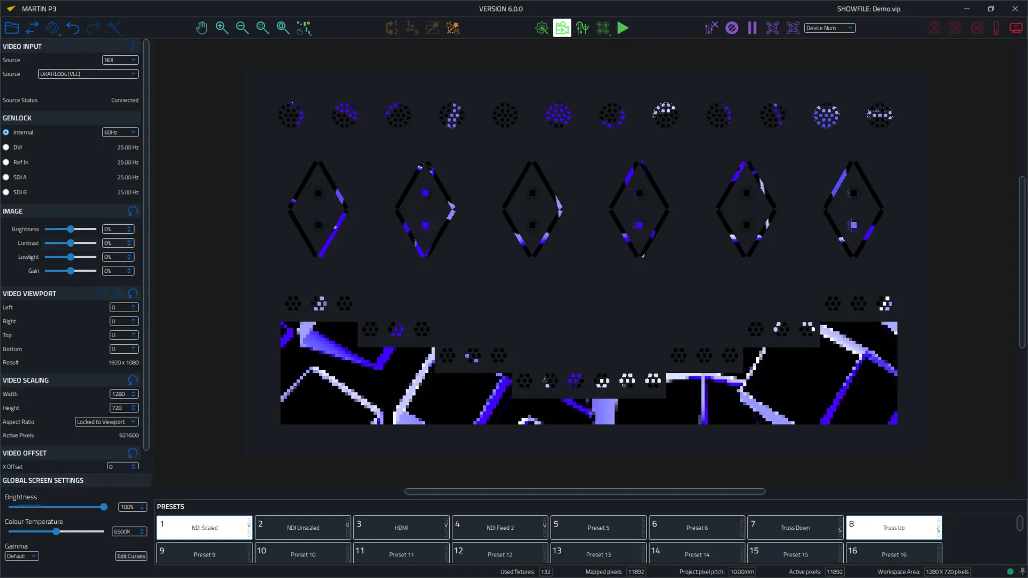Select the green video input camera icon
Image resolution: width=1028 pixels, height=578 pixels.
click(562, 28)
